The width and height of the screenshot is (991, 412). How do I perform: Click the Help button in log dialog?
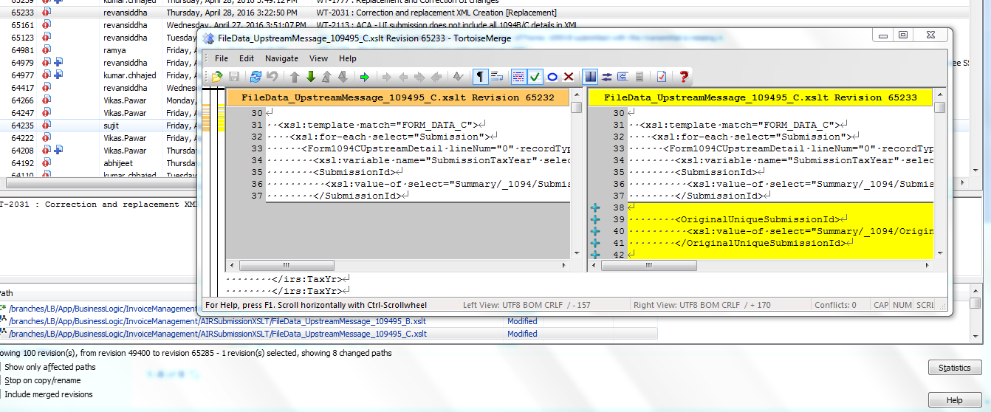coord(954,400)
